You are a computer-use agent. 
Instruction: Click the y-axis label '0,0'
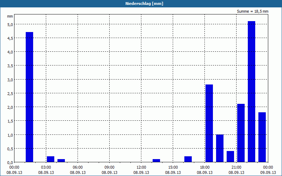[x=10, y=163]
